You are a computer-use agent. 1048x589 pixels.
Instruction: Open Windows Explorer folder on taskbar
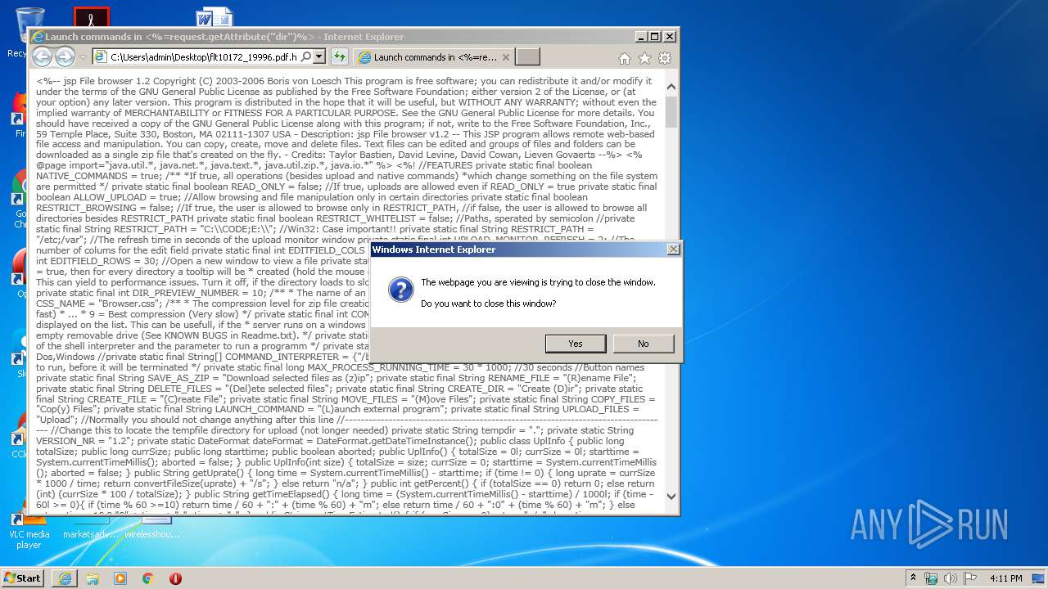93,578
